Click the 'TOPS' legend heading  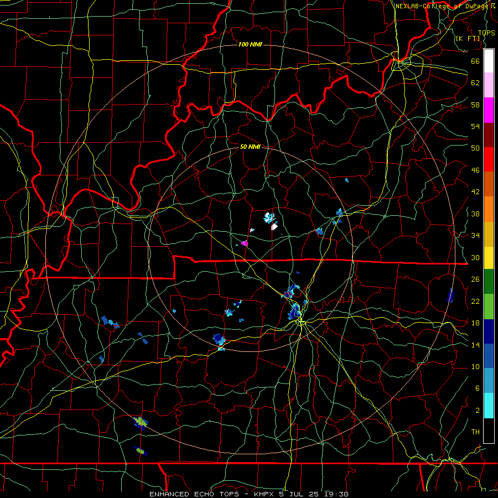[x=486, y=33]
